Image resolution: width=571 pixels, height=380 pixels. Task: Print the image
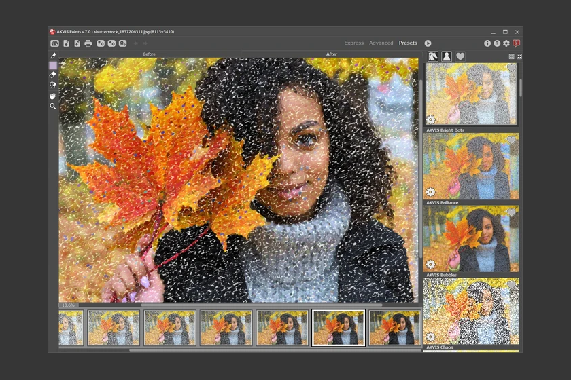88,43
